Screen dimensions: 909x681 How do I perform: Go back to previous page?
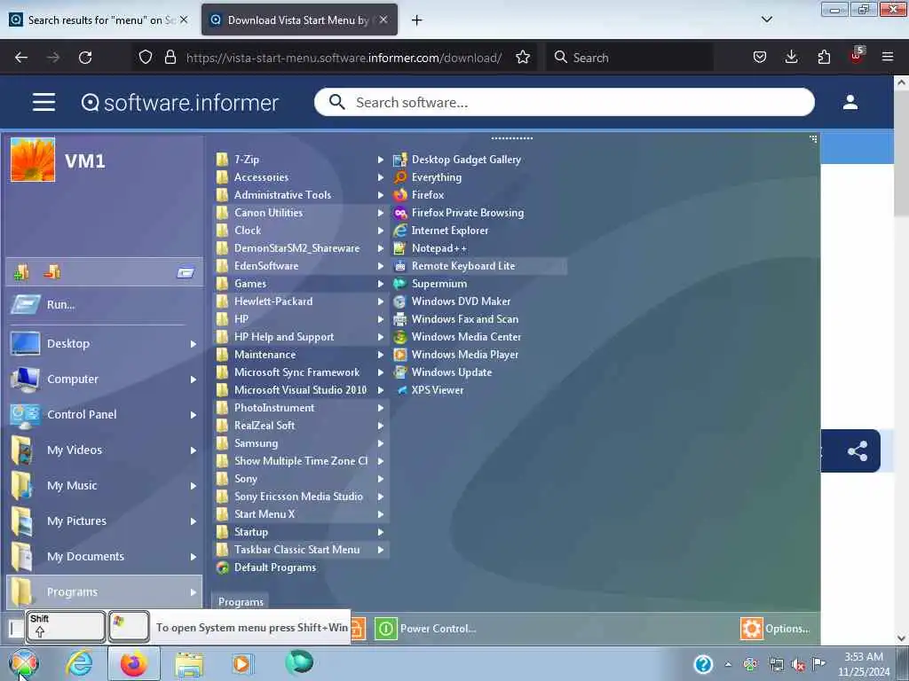21,58
